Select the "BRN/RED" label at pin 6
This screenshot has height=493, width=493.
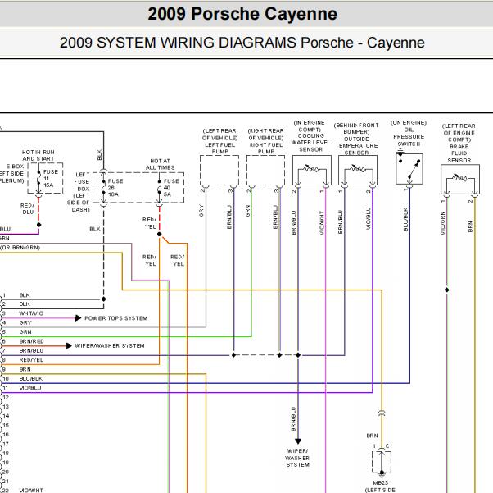point(31,341)
